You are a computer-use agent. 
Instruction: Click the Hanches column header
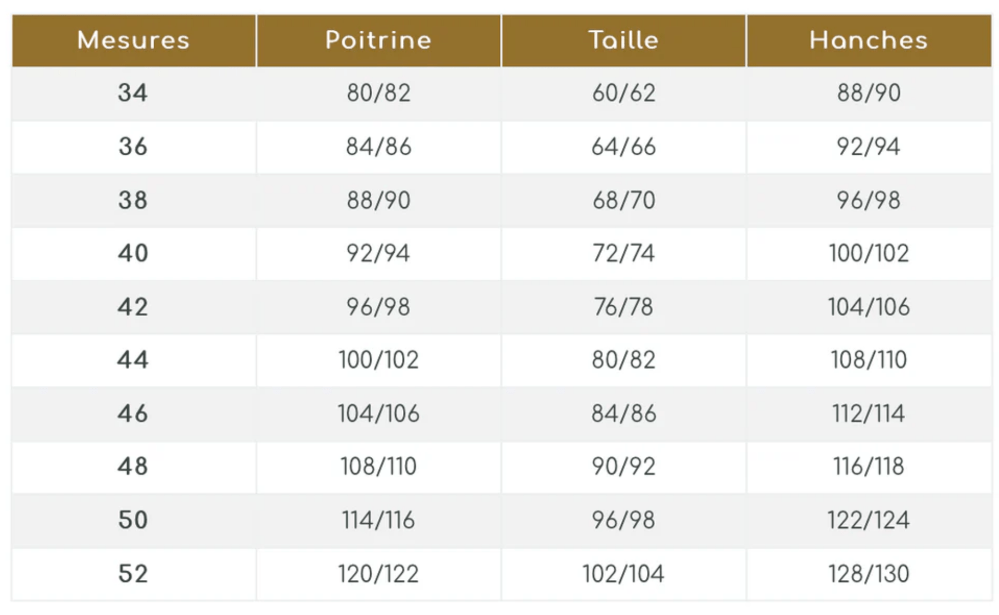point(868,40)
